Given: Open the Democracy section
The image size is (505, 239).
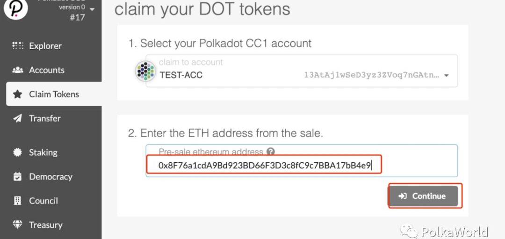Looking at the screenshot, I should [x=50, y=176].
